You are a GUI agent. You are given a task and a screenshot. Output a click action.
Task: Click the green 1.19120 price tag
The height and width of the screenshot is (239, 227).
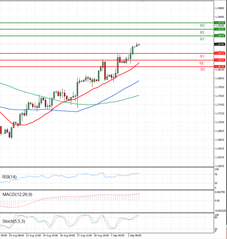click(219, 29)
